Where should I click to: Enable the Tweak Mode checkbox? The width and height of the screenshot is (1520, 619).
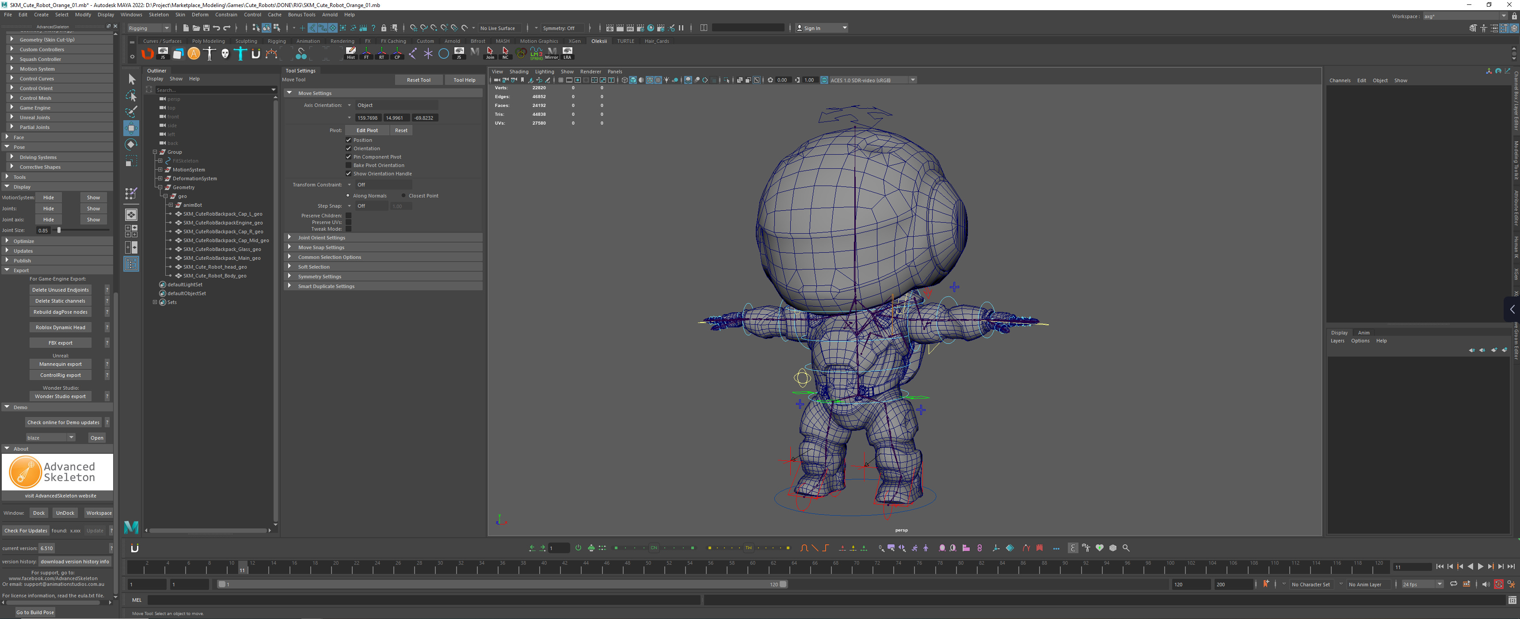tap(348, 229)
